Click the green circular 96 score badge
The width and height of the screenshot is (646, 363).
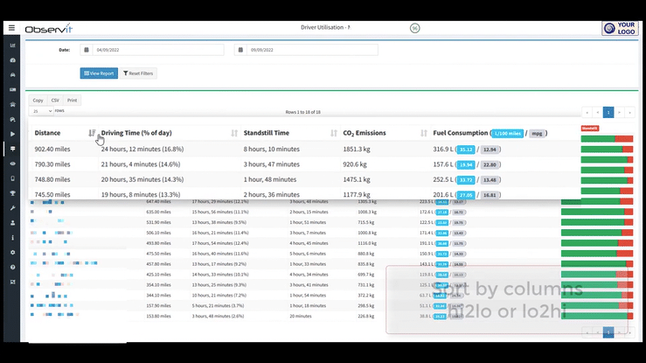(415, 28)
